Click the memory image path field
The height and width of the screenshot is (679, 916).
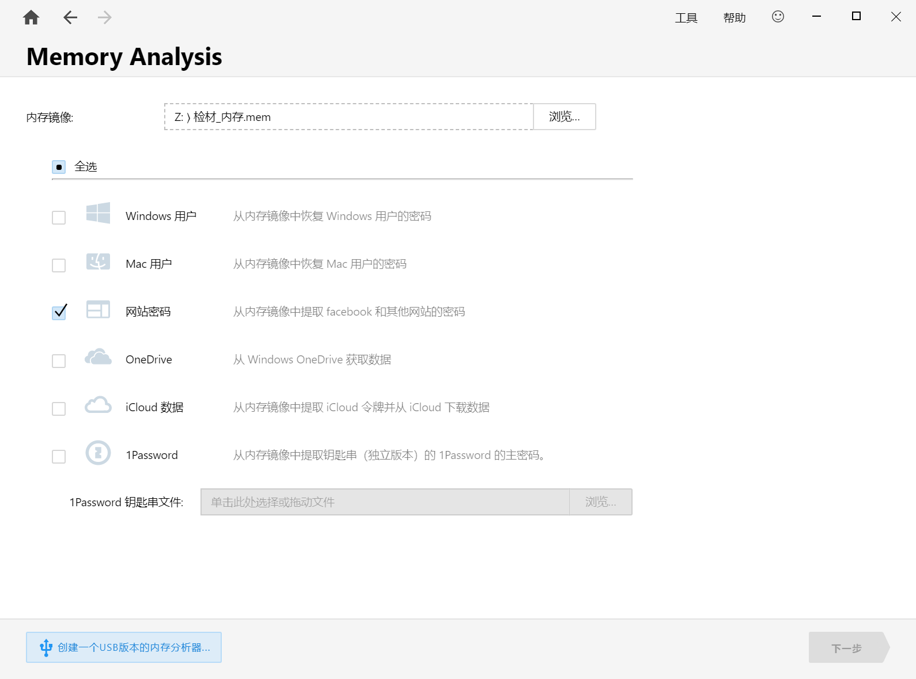349,117
